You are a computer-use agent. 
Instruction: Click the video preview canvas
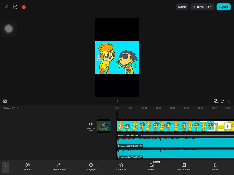117,58
